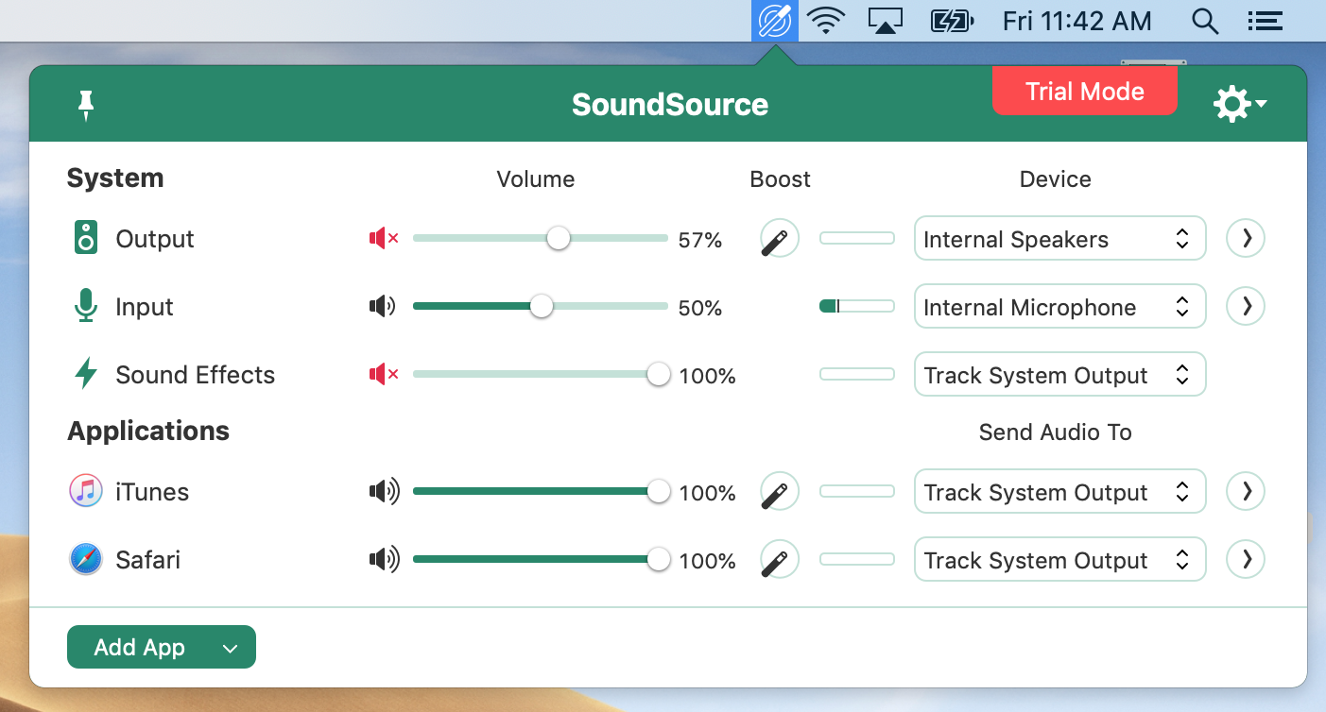This screenshot has width=1326, height=712.
Task: Adjust the Input volume slider
Action: (540, 307)
